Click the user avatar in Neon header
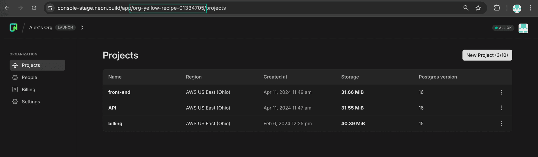538x157 pixels. (x=523, y=28)
